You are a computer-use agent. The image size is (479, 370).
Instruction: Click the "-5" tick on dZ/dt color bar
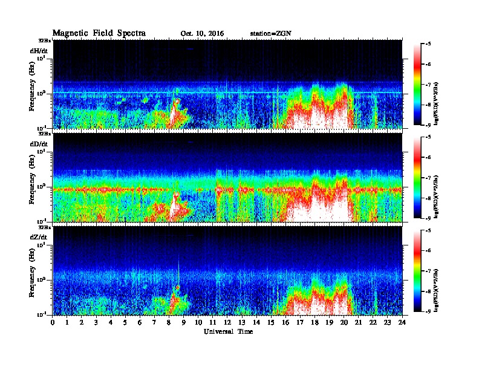(428, 230)
